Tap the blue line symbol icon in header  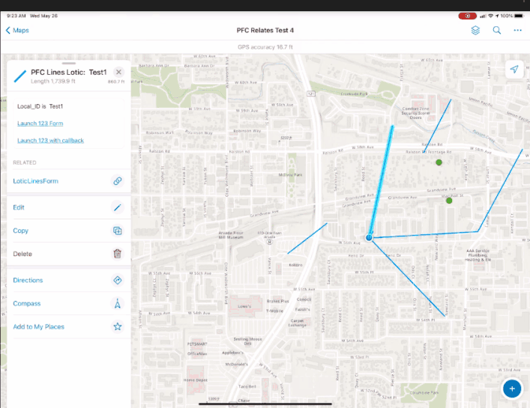pyautogui.click(x=20, y=76)
